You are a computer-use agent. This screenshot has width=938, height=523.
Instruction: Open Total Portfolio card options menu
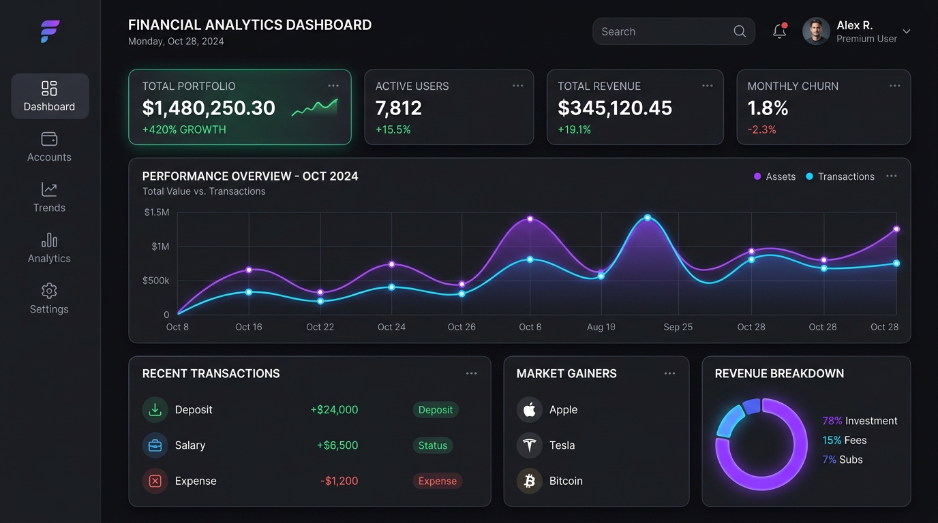(x=333, y=86)
